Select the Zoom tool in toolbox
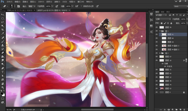 [x=3, y=87]
